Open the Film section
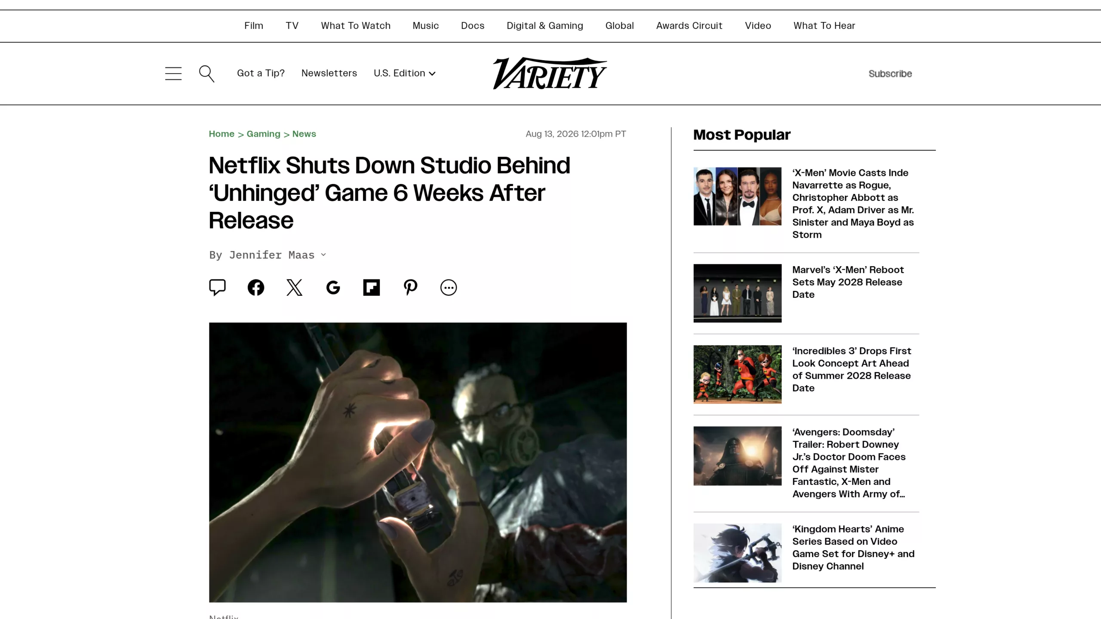Screen dimensions: 1101x619 coord(254,26)
